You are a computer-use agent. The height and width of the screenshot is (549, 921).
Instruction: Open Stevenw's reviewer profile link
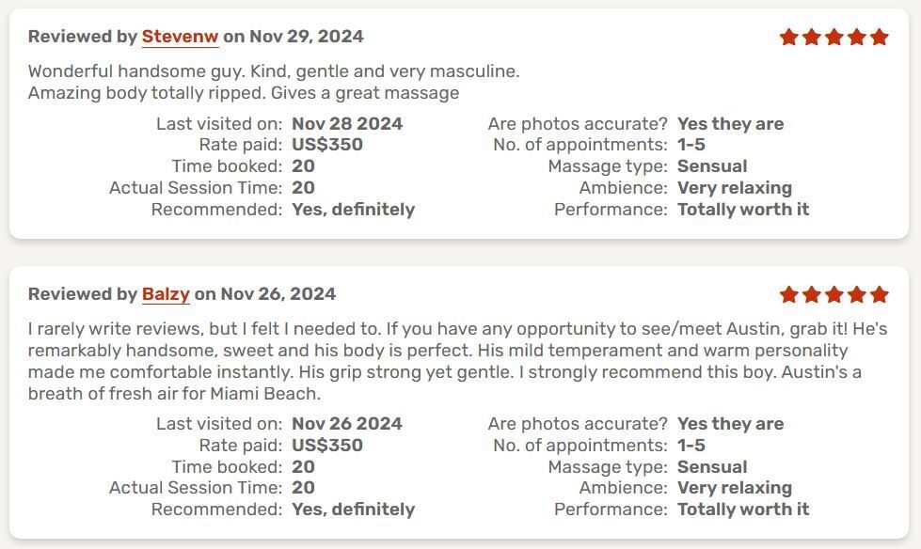[180, 37]
